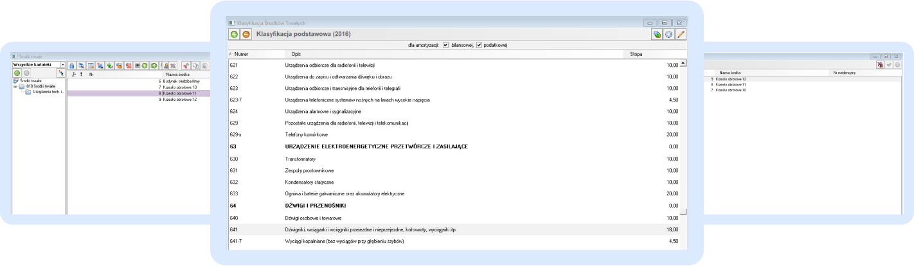Click the Stopa column header

(636, 55)
